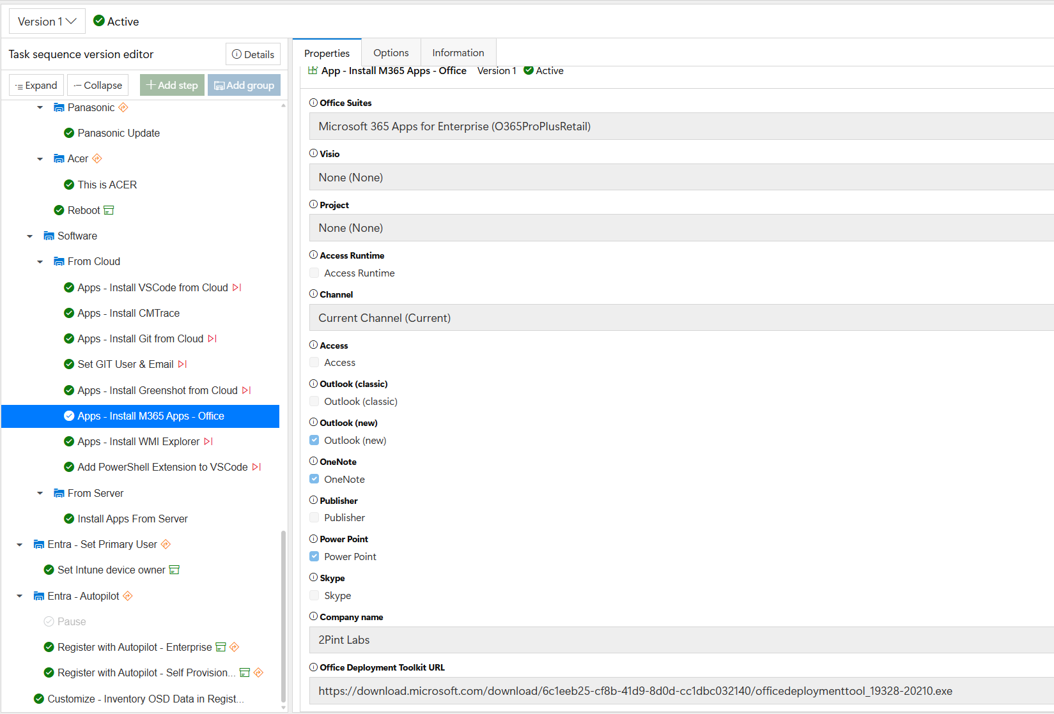The height and width of the screenshot is (714, 1054).
Task: Open the Version 1 dropdown
Action: 47,22
